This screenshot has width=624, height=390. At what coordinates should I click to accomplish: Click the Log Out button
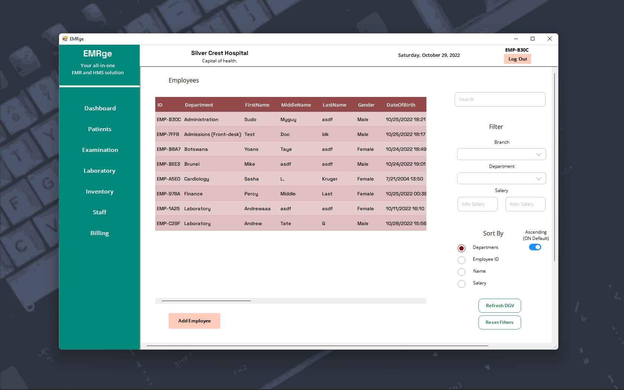tap(517, 59)
